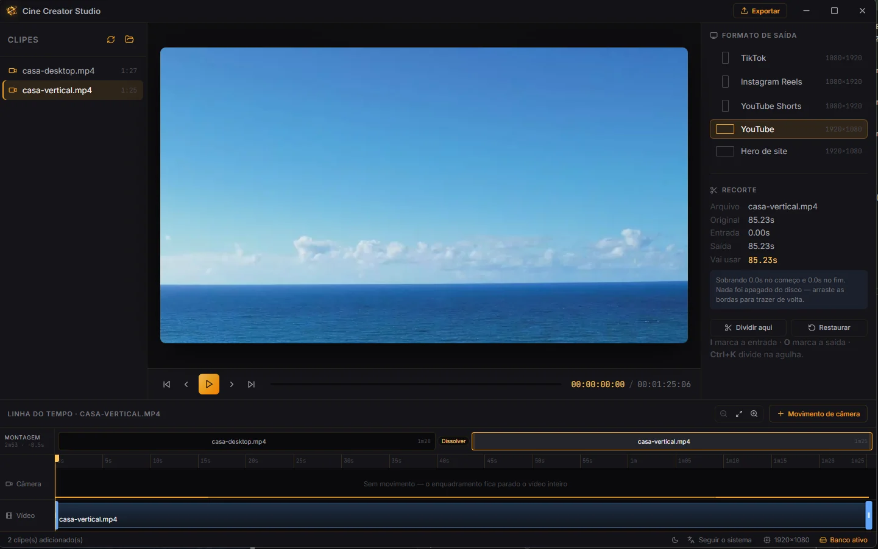
Task: Refresh the clips list
Action: click(111, 40)
